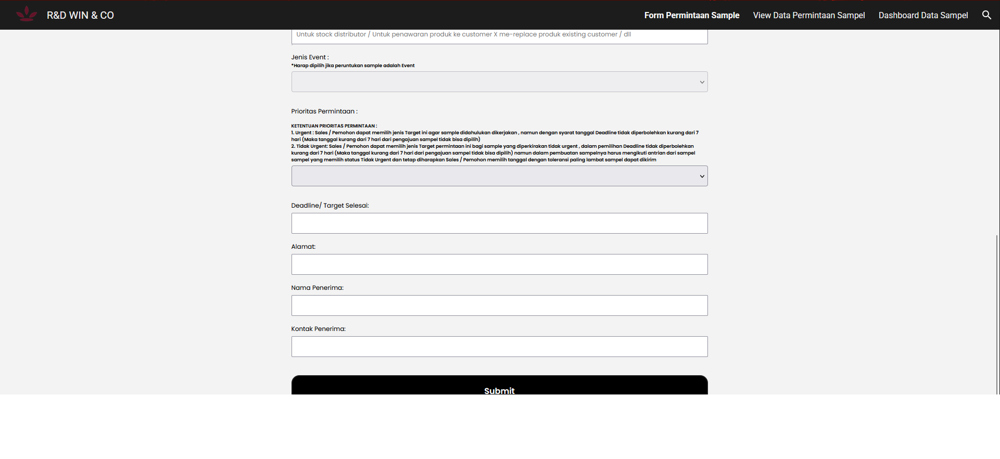Select the Kontak Penerima input box
Viewport: 1000px width, 459px height.
click(499, 347)
